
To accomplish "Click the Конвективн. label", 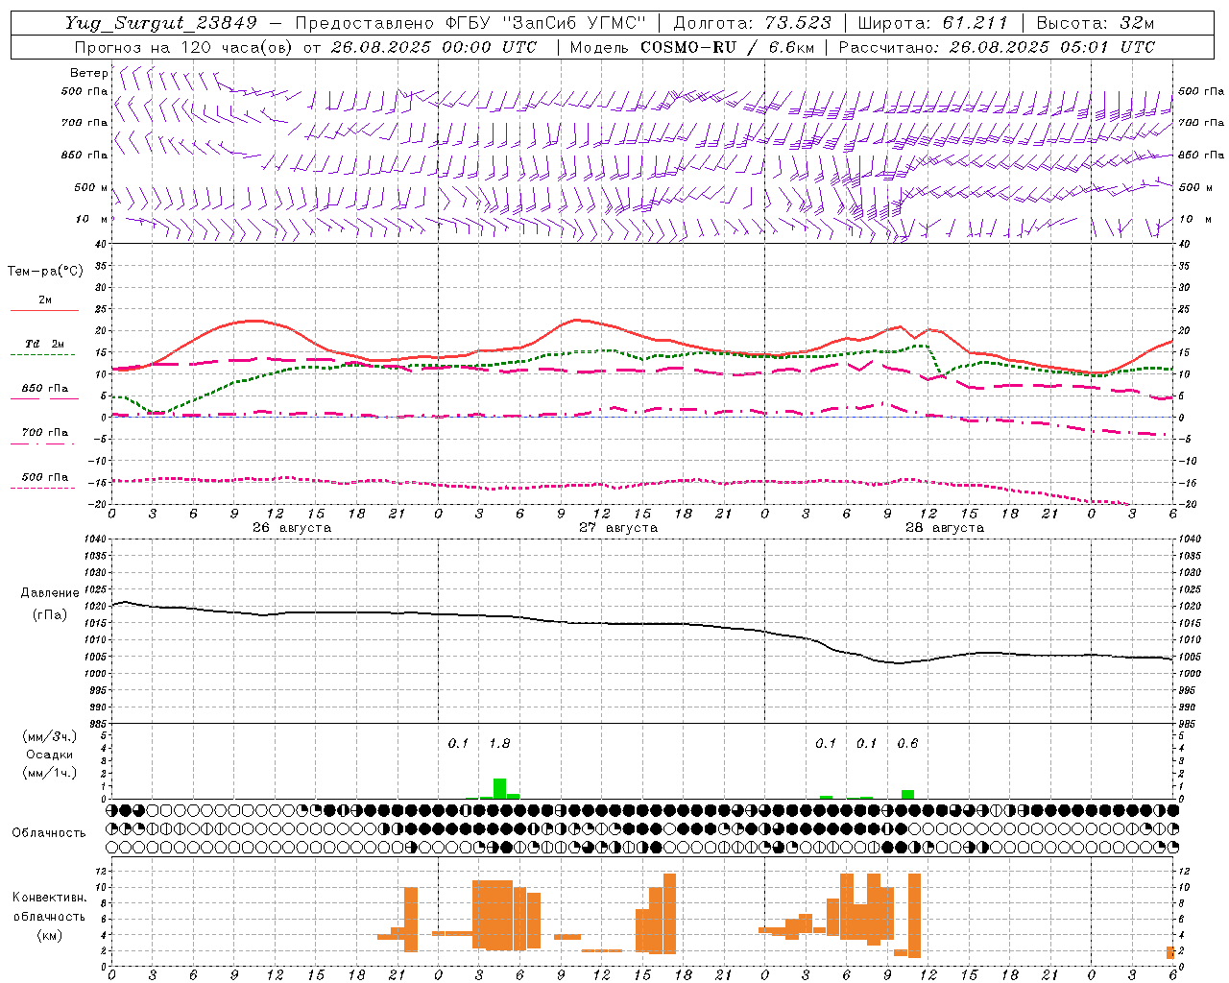I will [x=49, y=898].
